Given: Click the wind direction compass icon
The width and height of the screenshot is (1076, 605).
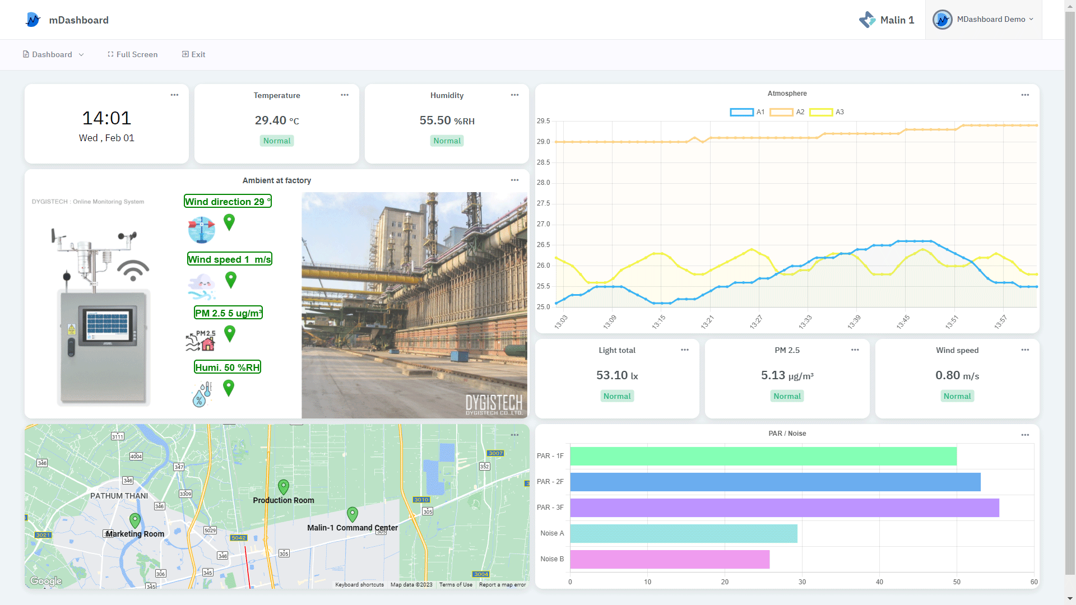Looking at the screenshot, I should [201, 230].
